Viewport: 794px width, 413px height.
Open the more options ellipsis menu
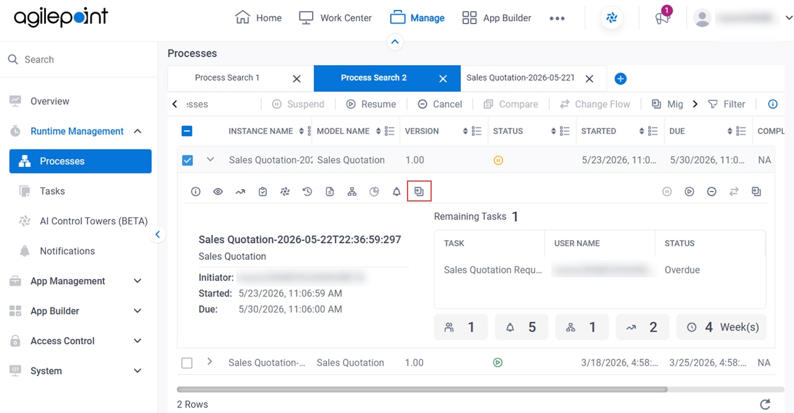pos(557,19)
